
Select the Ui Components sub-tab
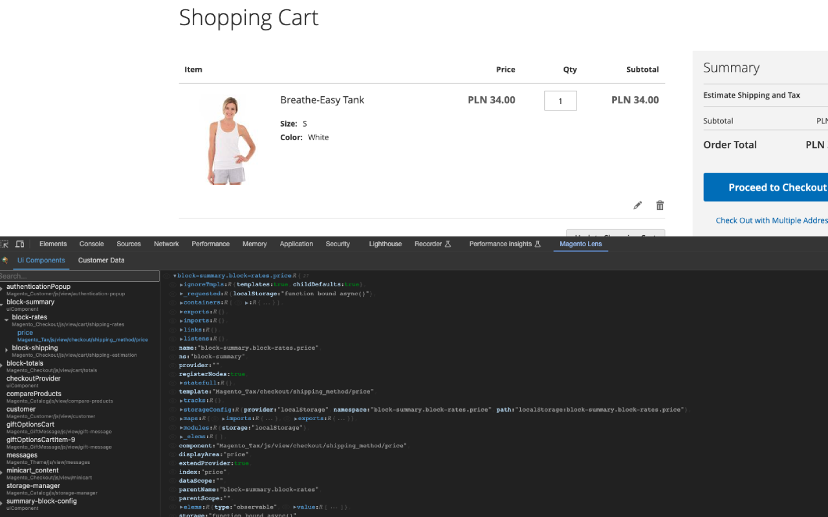point(41,260)
